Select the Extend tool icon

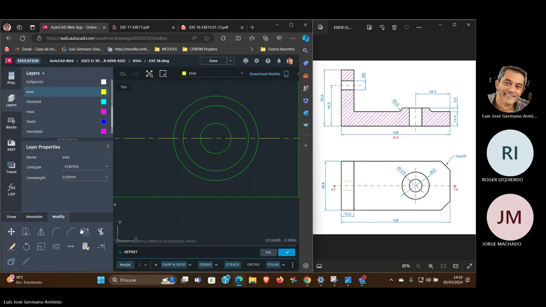[x=101, y=246]
